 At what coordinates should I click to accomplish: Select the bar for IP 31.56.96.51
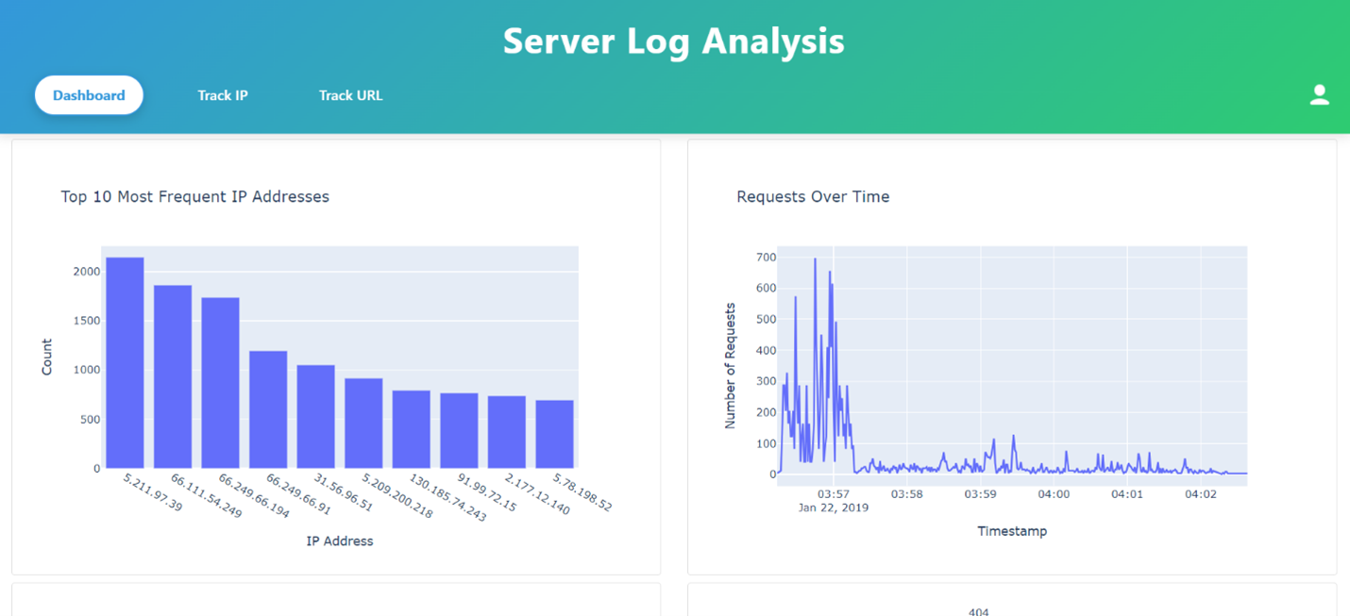coord(315,417)
